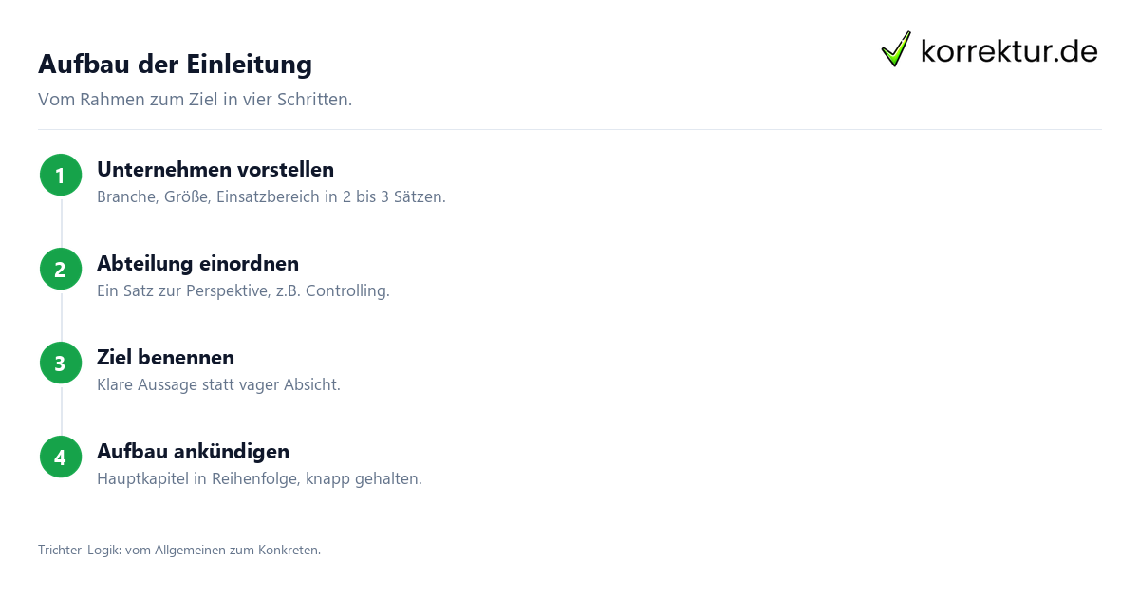Screen dimensions: 1139x598
Task: Click the 'Hauptkapitel in Reihenfolge' description
Action: 259,479
